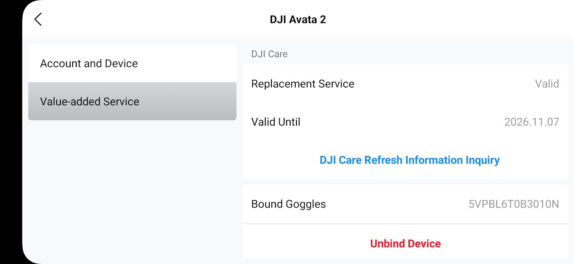
Task: Click the 2026.11.07 expiry date
Action: pos(531,122)
